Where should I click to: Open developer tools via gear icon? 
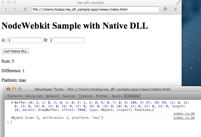(x=165, y=9)
